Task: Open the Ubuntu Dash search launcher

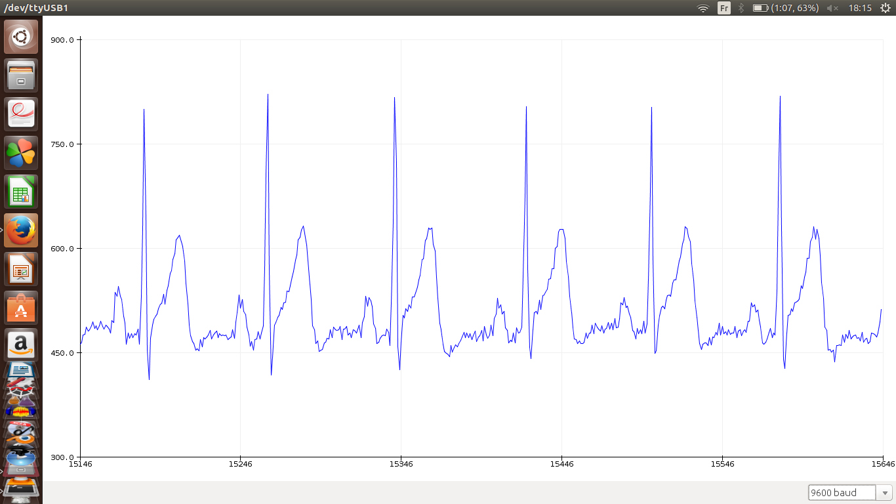Action: (x=21, y=37)
